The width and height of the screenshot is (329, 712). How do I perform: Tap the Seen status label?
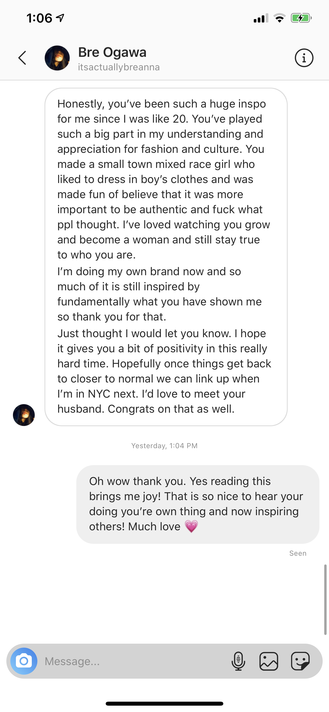[x=298, y=553]
